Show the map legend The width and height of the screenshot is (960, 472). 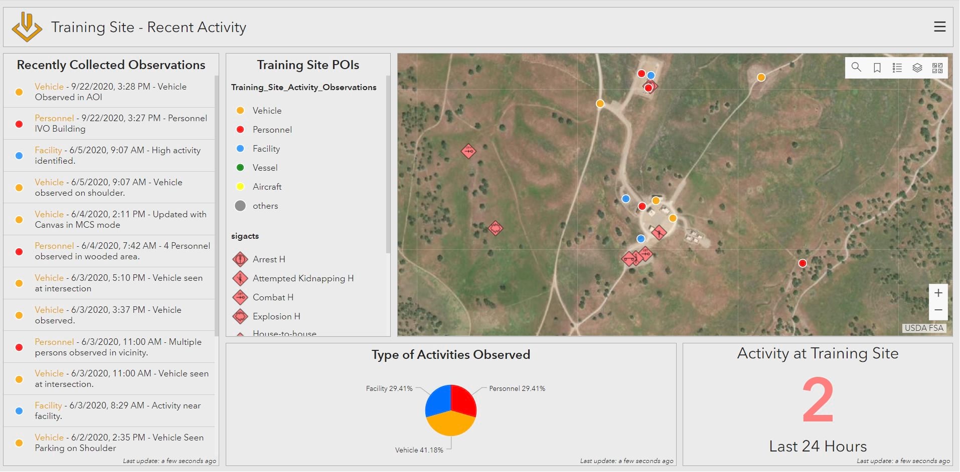tap(897, 67)
